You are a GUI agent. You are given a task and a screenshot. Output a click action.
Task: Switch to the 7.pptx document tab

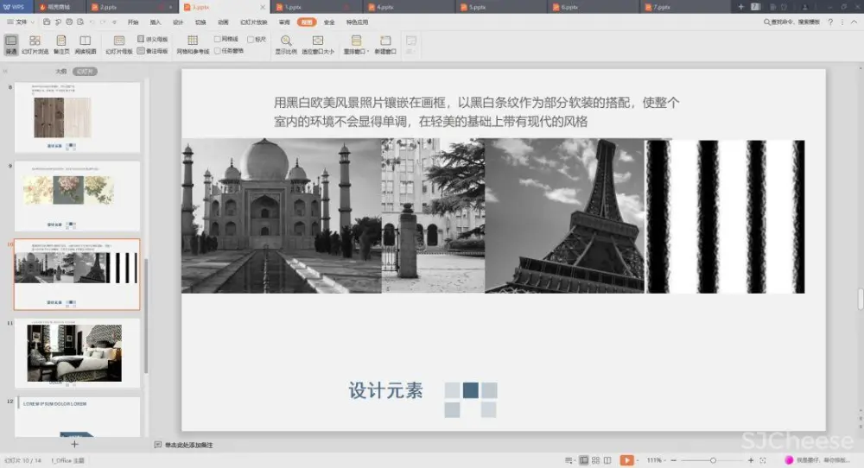tap(684, 7)
